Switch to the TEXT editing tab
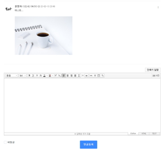The height and width of the screenshot is (151, 164). [x=154, y=133]
